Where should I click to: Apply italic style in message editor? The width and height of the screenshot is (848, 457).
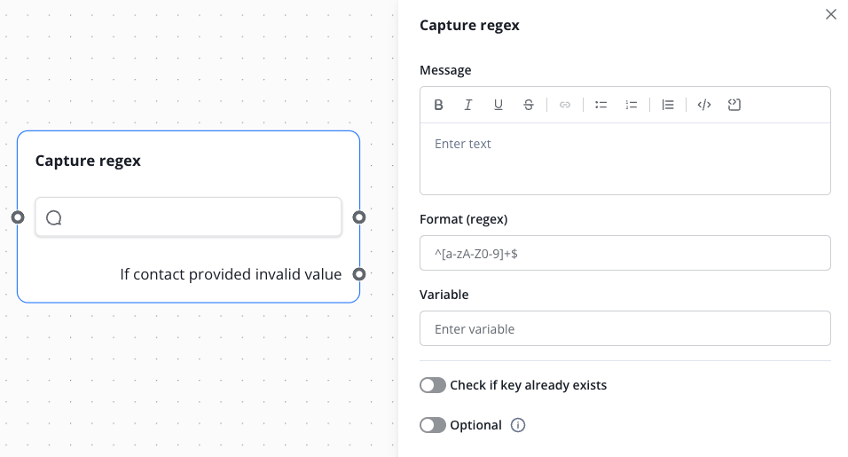468,105
